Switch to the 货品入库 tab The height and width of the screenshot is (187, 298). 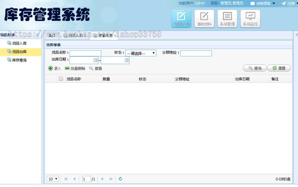(x=74, y=36)
